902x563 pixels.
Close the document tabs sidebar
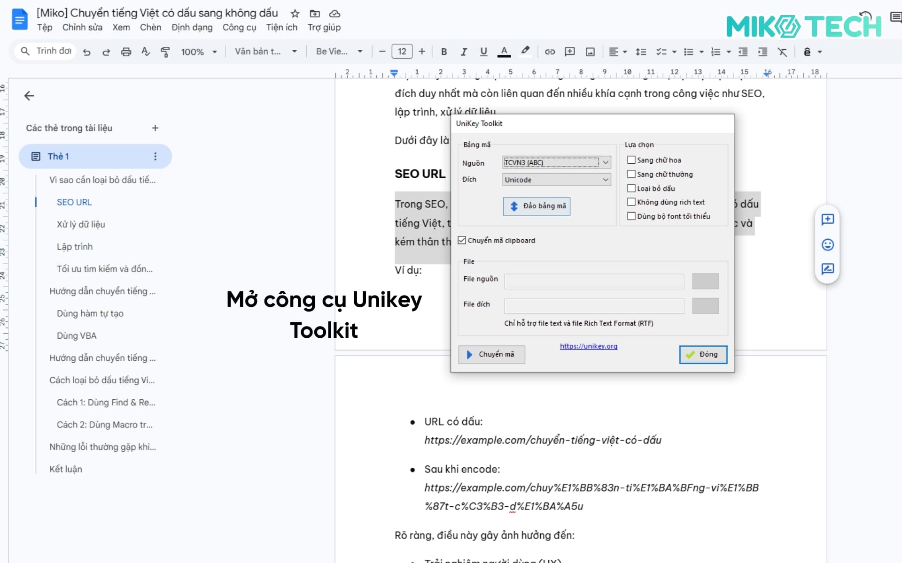point(29,96)
